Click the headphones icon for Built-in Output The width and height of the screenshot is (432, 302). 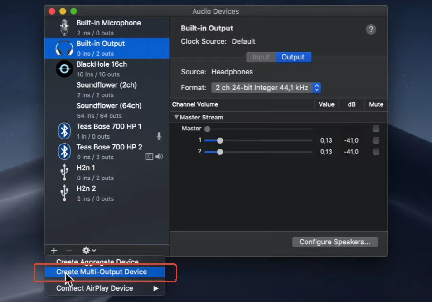coord(64,48)
